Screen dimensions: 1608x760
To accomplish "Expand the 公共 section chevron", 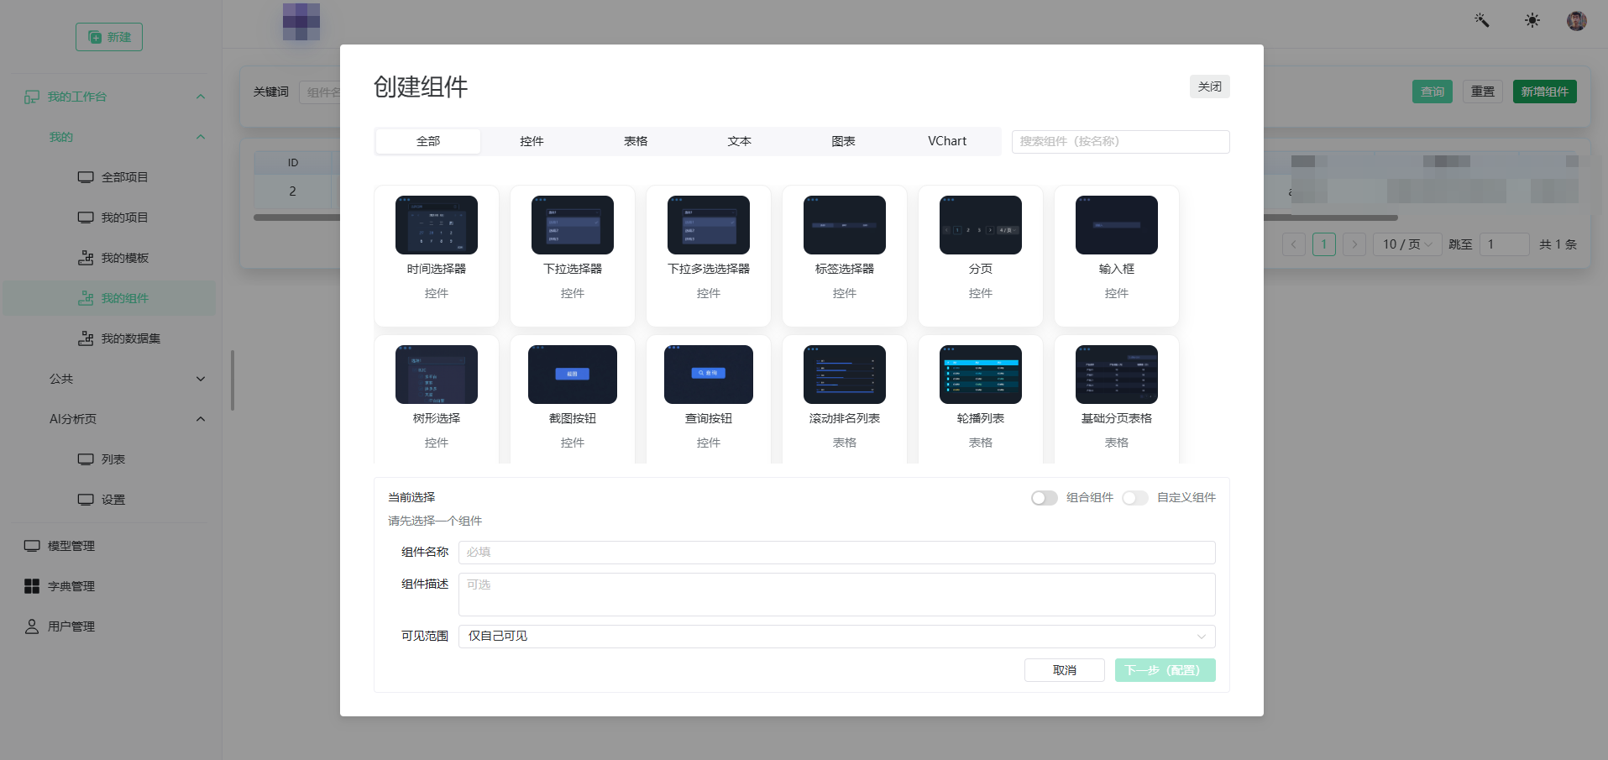I will 201,379.
